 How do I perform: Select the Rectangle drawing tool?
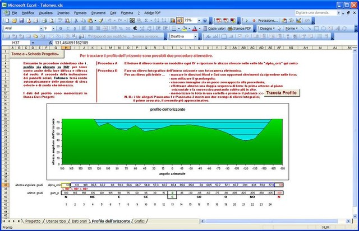click(x=316, y=29)
